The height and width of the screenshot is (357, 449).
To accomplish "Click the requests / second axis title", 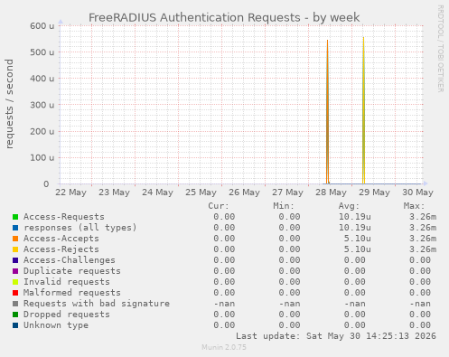I will pyautogui.click(x=9, y=104).
